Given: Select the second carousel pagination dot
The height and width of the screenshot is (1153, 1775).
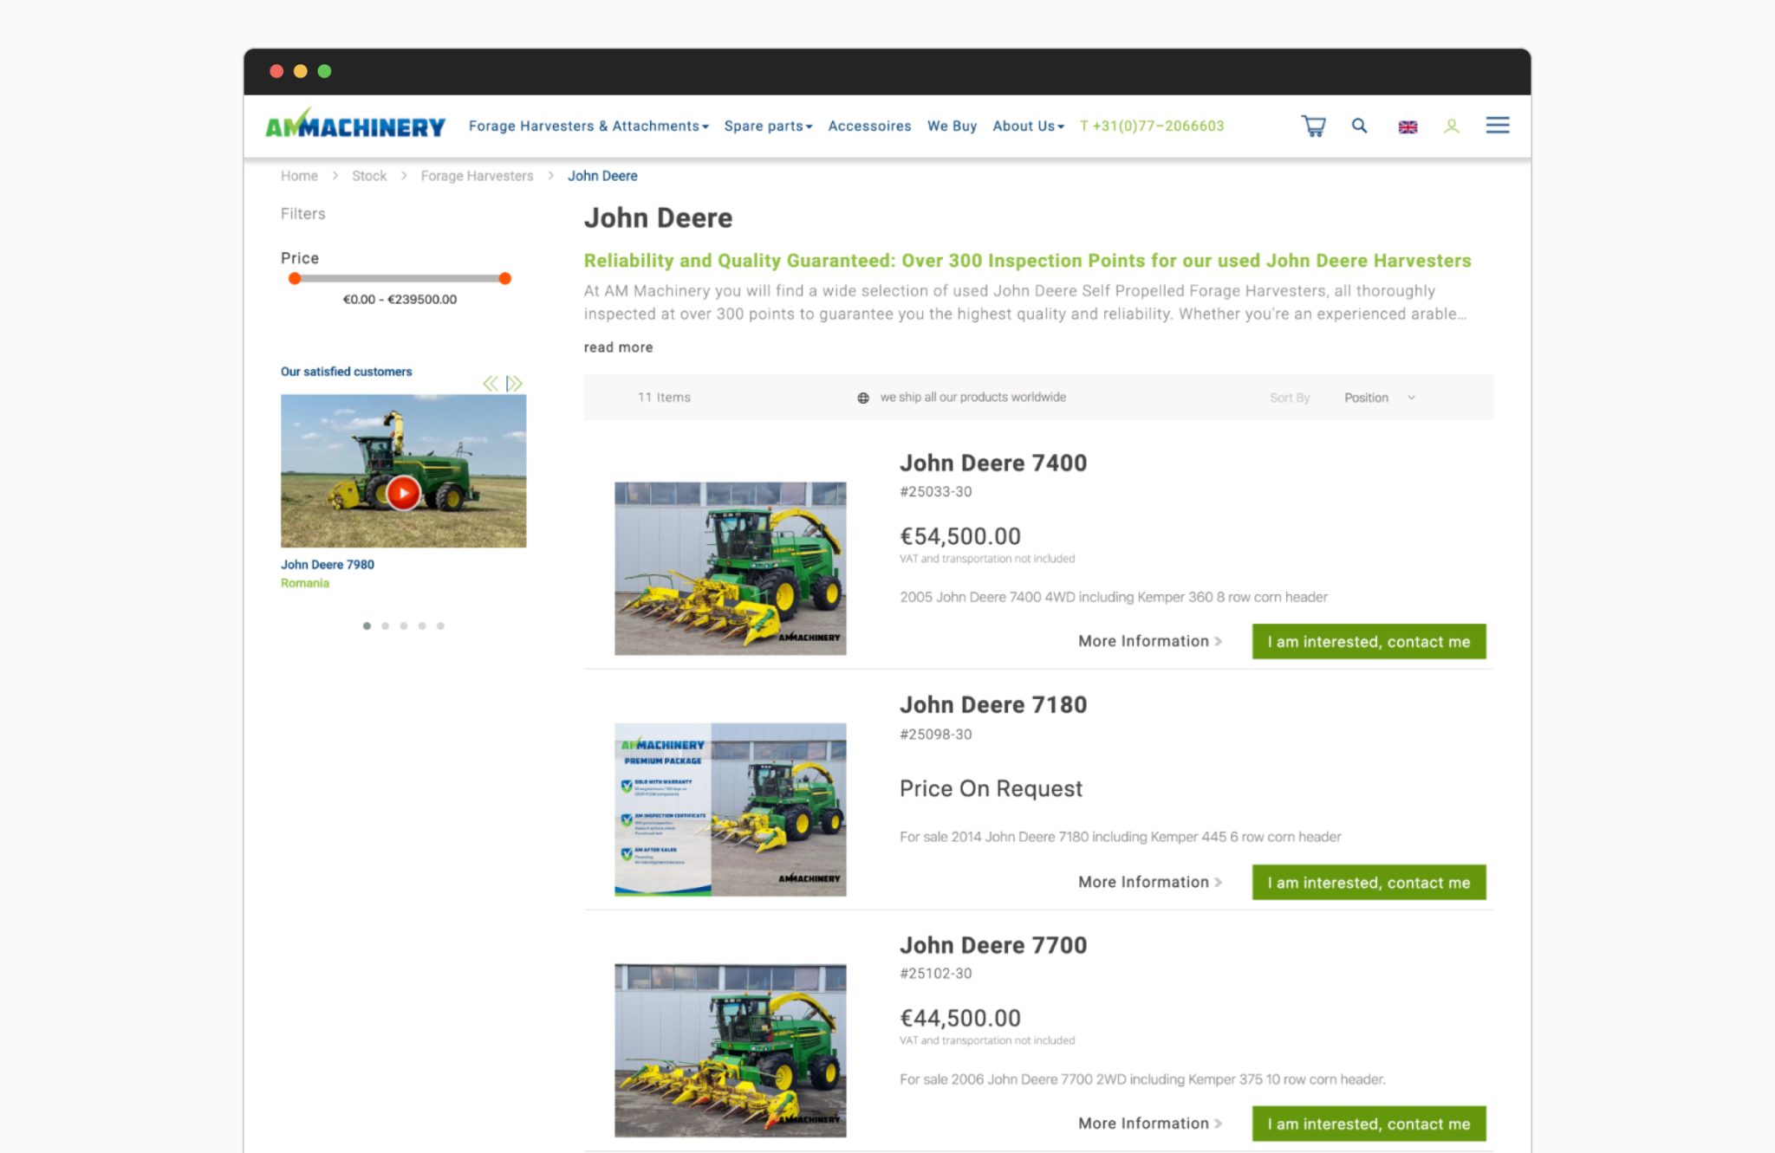Looking at the screenshot, I should (x=385, y=625).
